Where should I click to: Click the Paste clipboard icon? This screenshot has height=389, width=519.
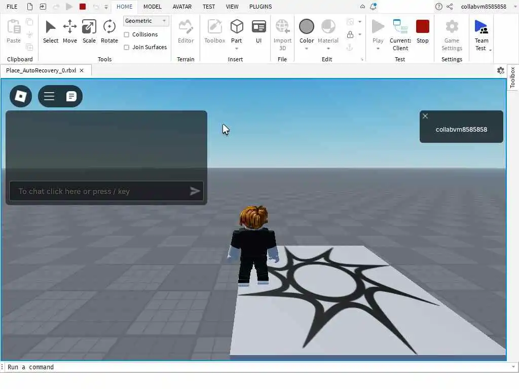point(14,27)
